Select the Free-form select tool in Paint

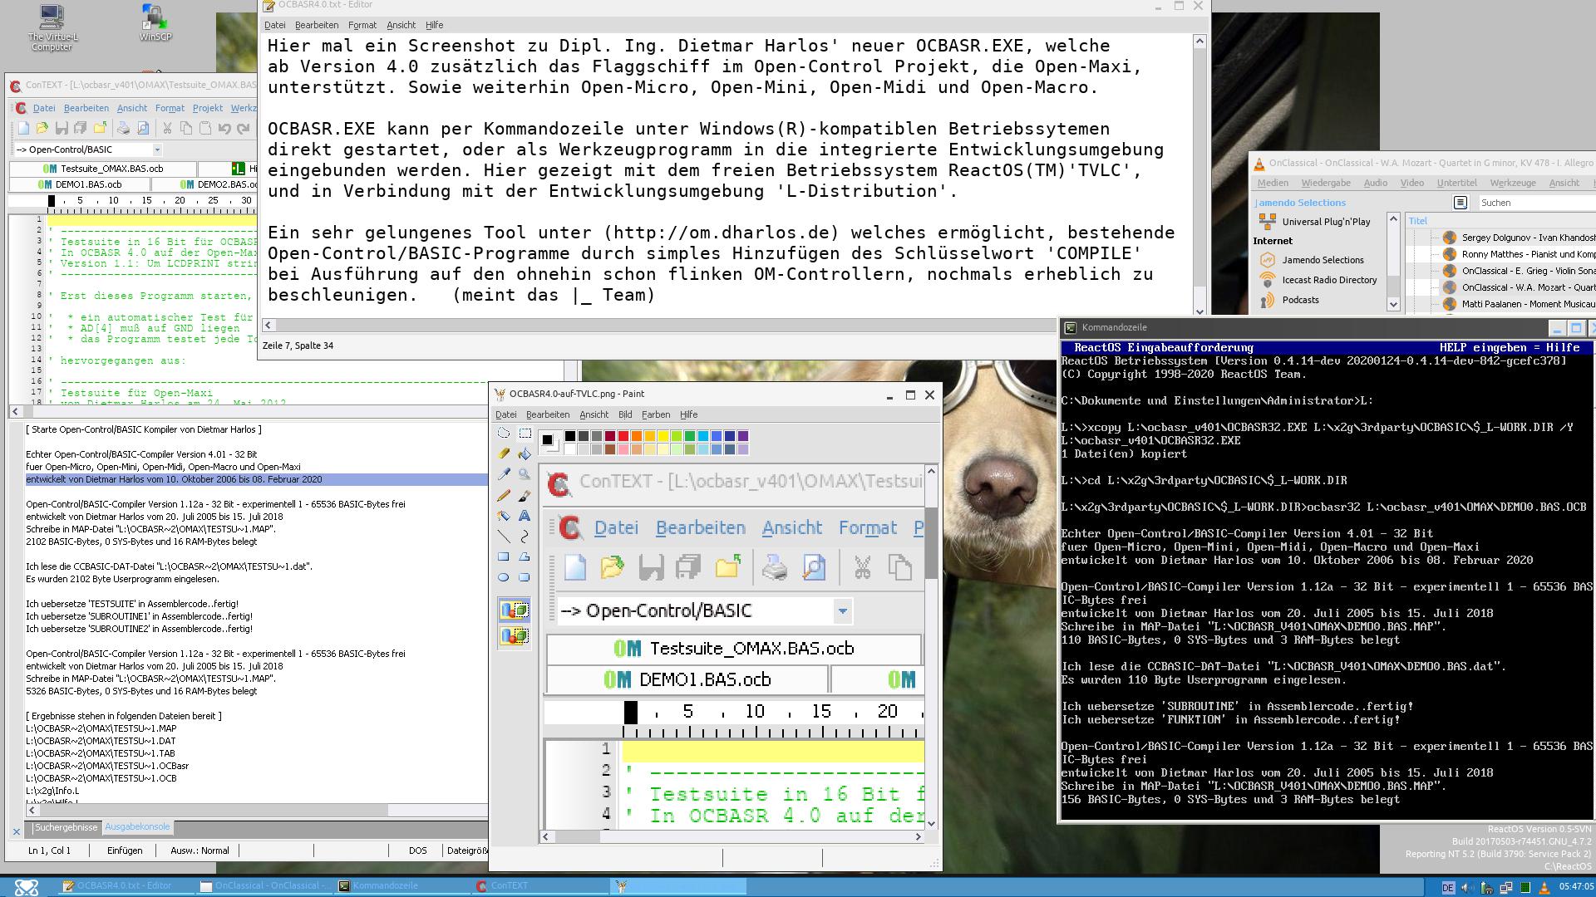tap(504, 434)
